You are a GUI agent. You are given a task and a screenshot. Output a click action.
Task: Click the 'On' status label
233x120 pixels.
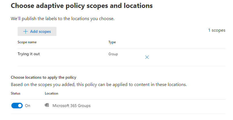coord(28,106)
